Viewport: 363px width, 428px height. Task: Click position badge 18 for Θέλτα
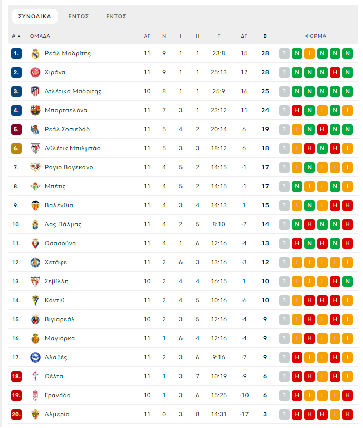16,376
